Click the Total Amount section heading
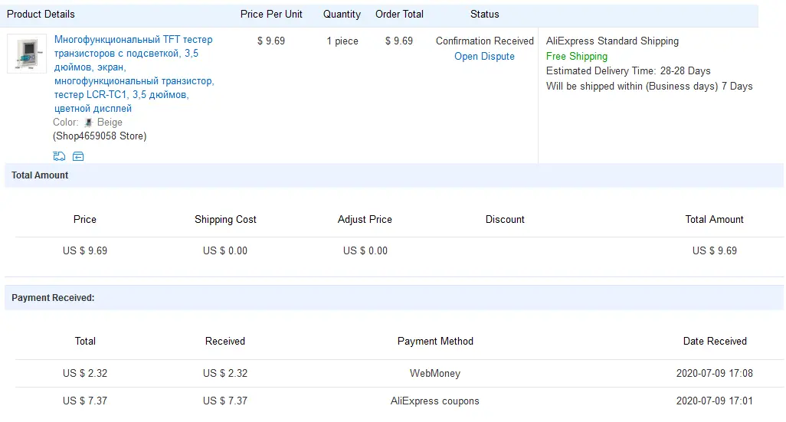Image resolution: width=786 pixels, height=422 pixels. 40,175
